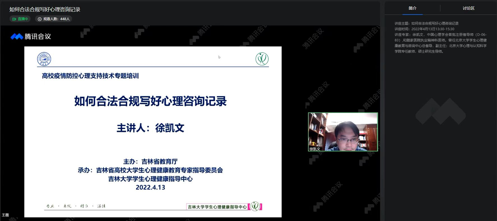The width and height of the screenshot is (497, 221).
Task: Click the 王薇 name label at bottom-left
Action: tap(5, 215)
